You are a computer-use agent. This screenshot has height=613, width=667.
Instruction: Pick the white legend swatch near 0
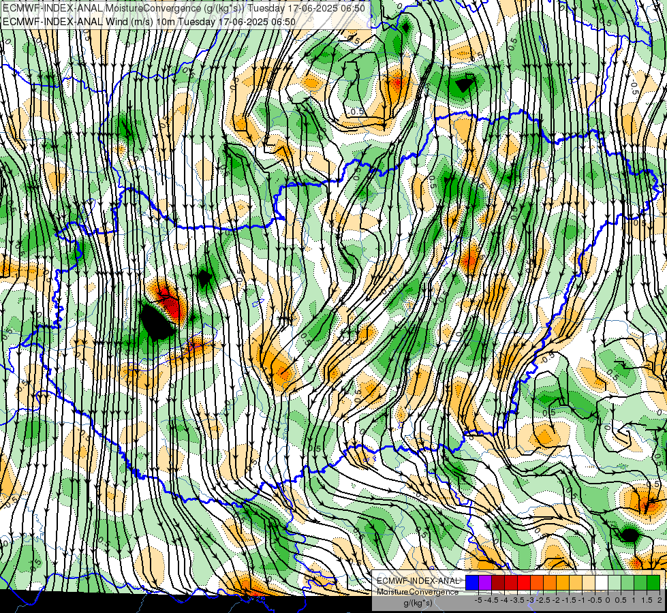[x=602, y=582]
